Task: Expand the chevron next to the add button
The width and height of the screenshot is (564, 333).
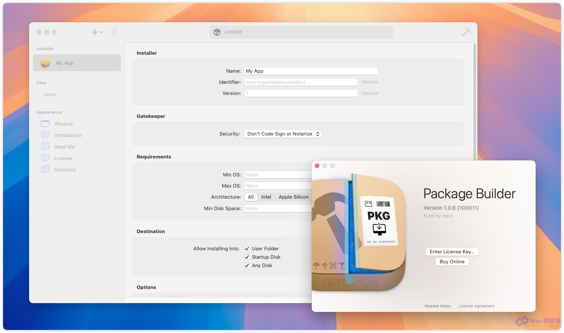Action: [x=102, y=32]
